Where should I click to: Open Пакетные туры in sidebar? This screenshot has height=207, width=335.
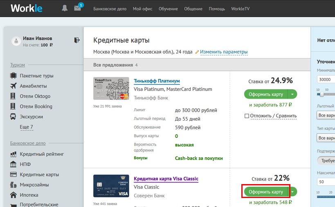pos(36,76)
